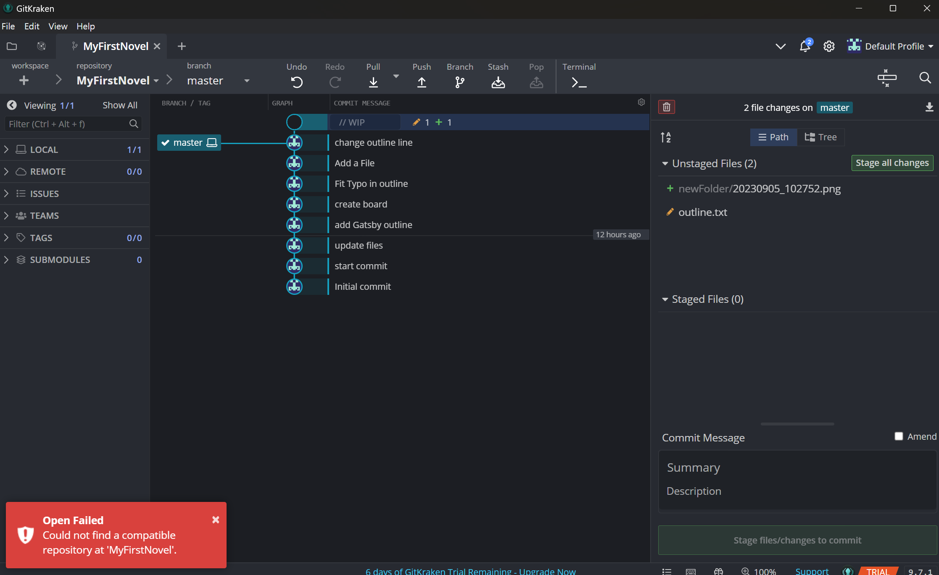Open a new tab with the plus
939x575 pixels.
[x=182, y=46]
